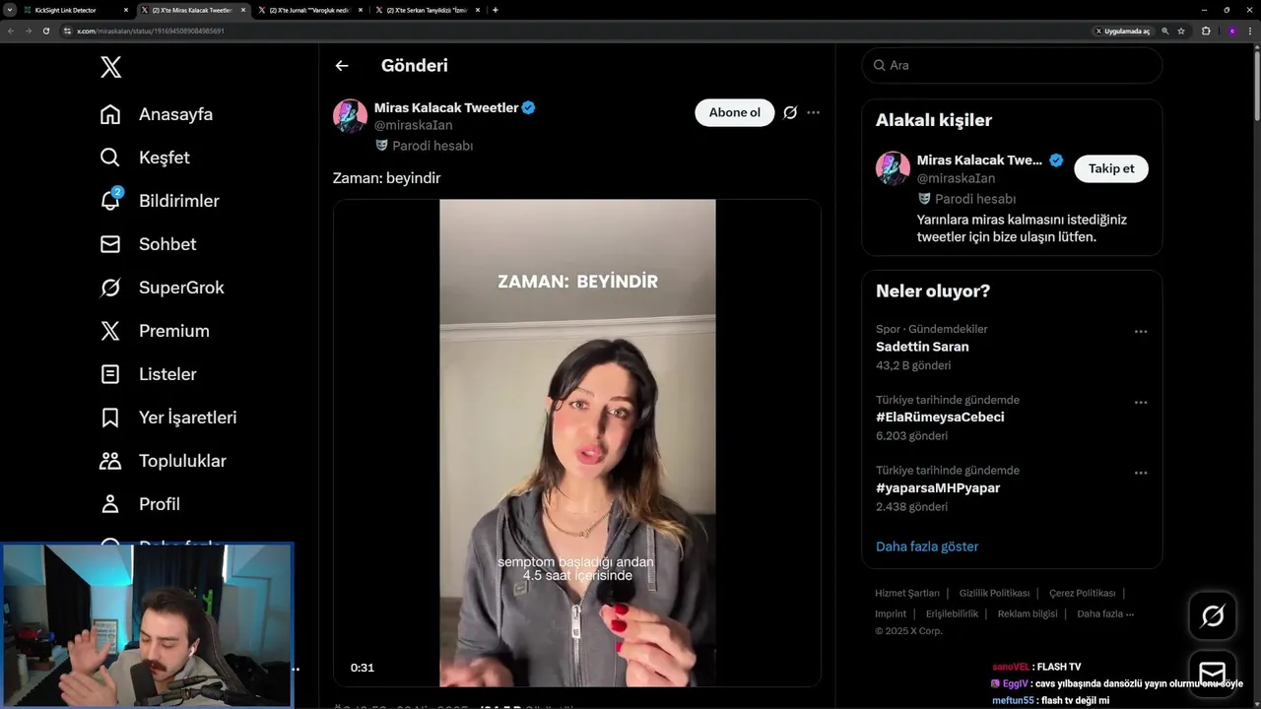Image resolution: width=1261 pixels, height=709 pixels.
Task: Click the Parodi hesabı label on the post
Action: (424, 146)
